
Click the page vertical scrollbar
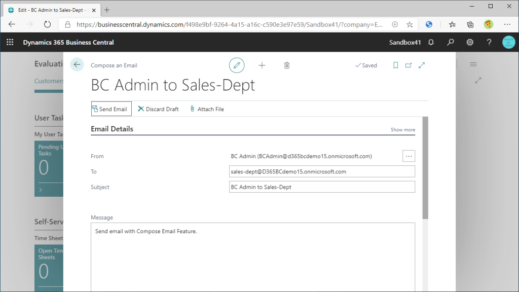click(425, 167)
